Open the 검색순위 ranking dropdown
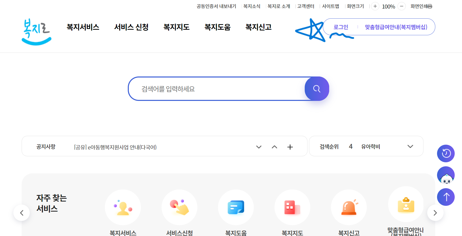Image resolution: width=462 pixels, height=236 pixels. pyautogui.click(x=411, y=146)
